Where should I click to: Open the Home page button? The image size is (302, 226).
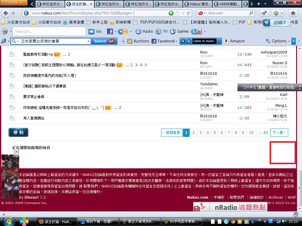tap(293, 13)
